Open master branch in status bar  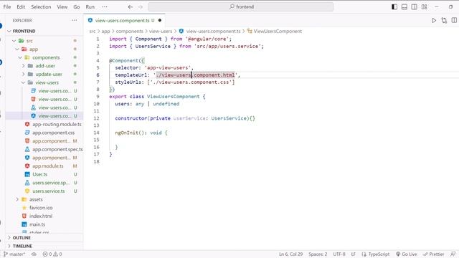(x=14, y=254)
